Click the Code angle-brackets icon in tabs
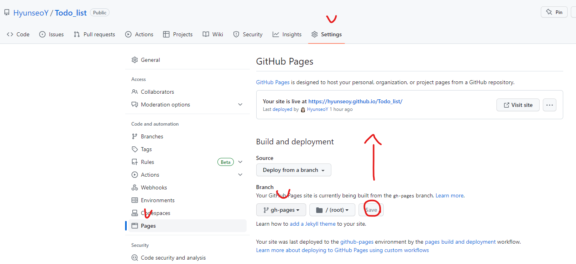This screenshot has width=576, height=264. coord(10,34)
